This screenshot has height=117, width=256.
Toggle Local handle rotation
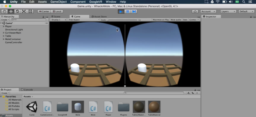(57, 11)
